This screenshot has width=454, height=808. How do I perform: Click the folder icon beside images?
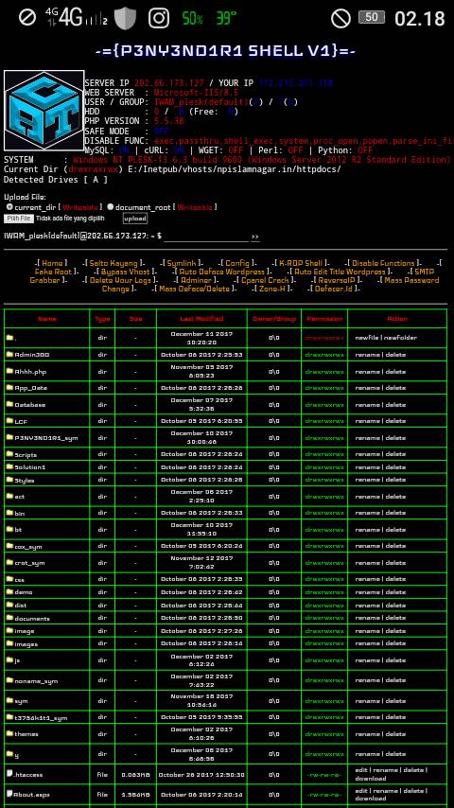pos(9,643)
